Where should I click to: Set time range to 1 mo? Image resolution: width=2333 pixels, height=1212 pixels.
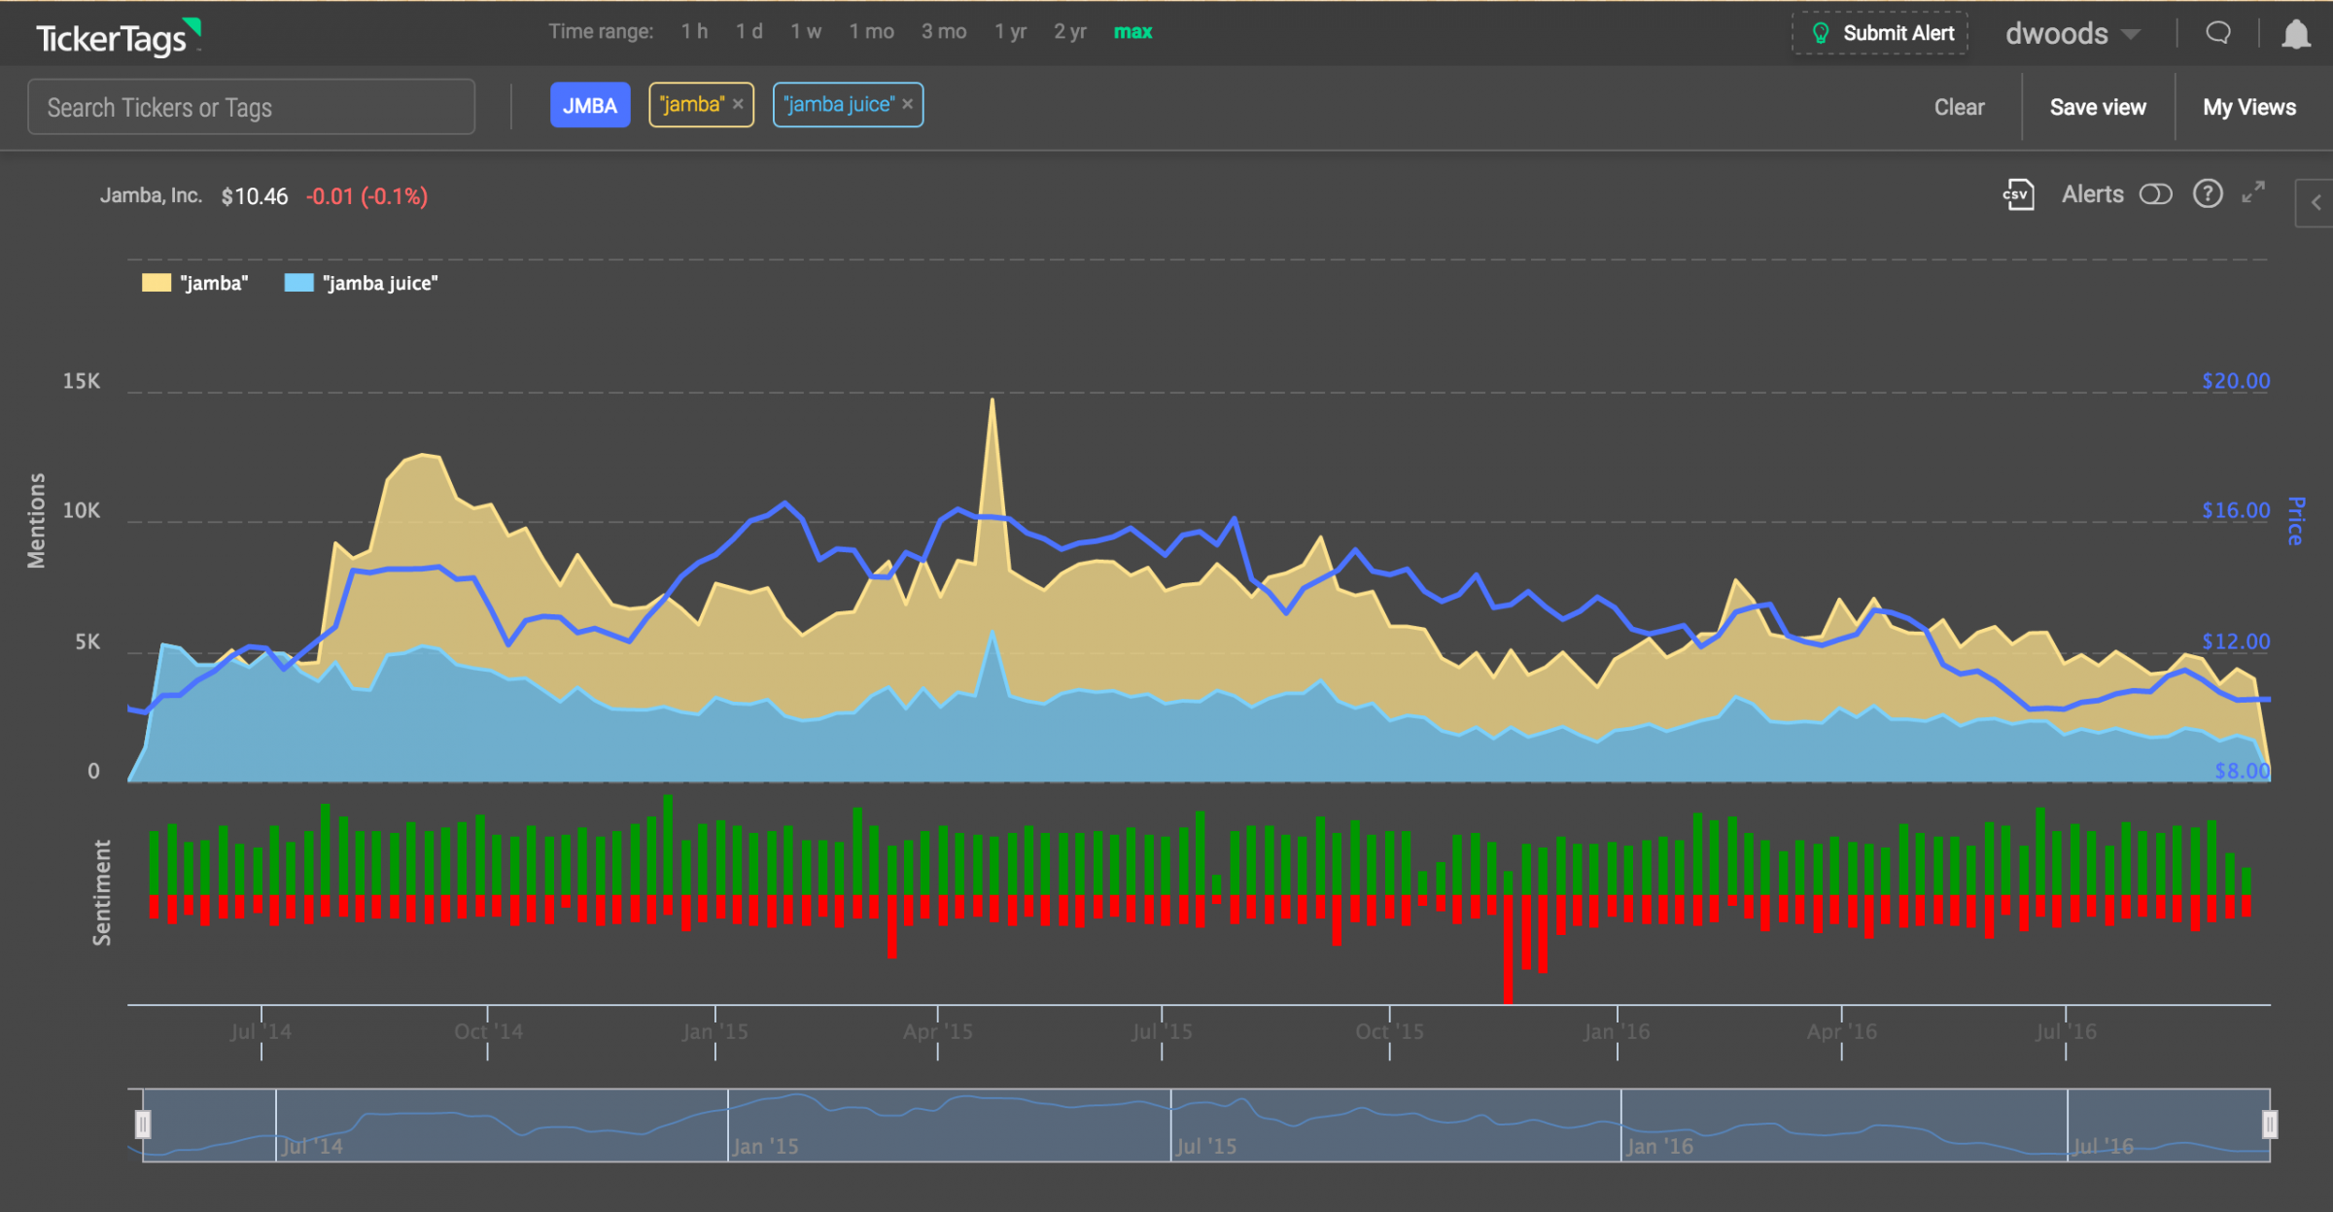coord(871,31)
